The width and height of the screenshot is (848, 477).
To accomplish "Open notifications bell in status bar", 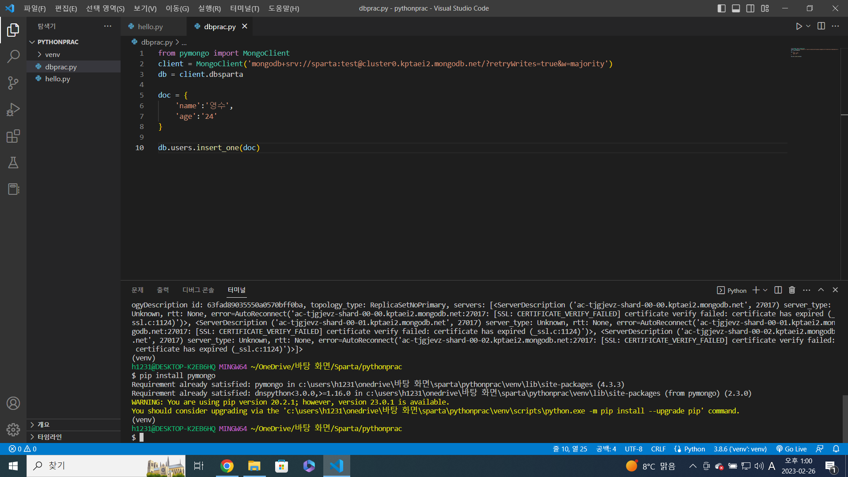I will [x=836, y=449].
